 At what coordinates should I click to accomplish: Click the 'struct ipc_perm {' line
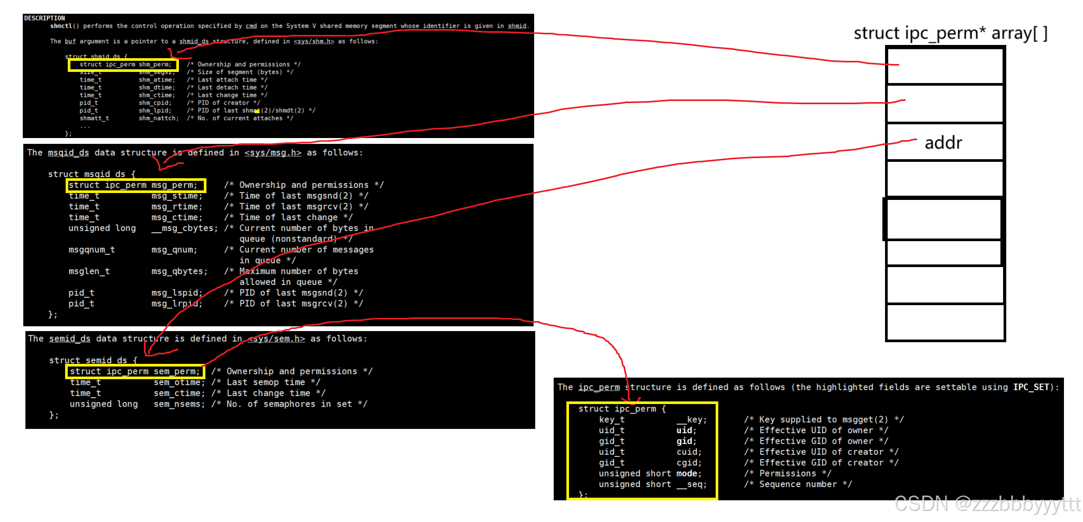click(x=622, y=409)
